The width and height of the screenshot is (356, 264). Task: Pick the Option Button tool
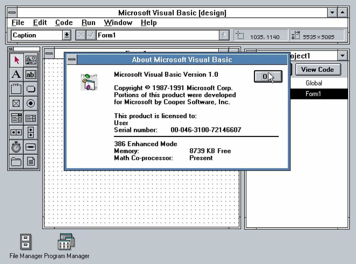coord(31,104)
